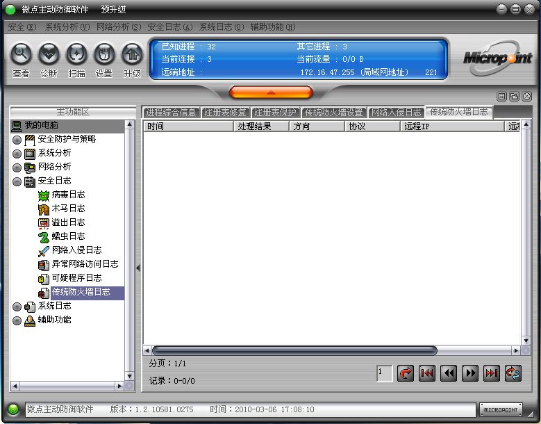The width and height of the screenshot is (541, 424).
Task: Click the window copy panel icon
Action: (x=514, y=97)
